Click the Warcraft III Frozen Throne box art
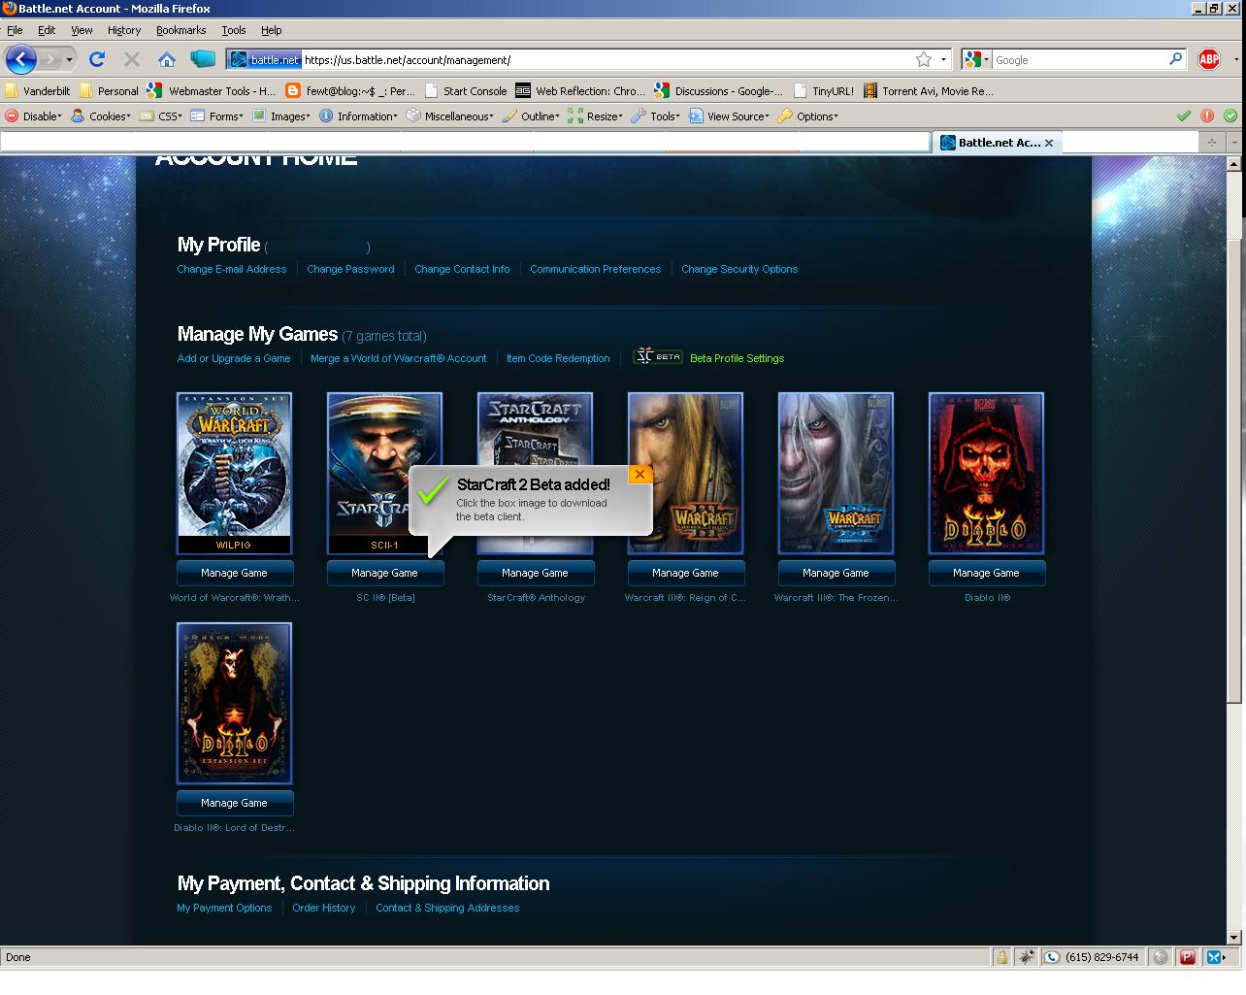This screenshot has height=995, width=1246. (x=836, y=473)
